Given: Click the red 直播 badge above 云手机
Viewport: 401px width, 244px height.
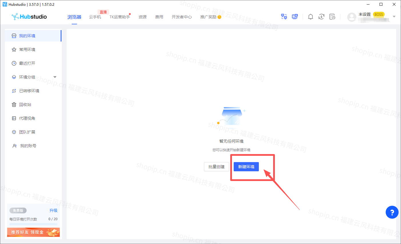Looking at the screenshot, I should coord(103,12).
